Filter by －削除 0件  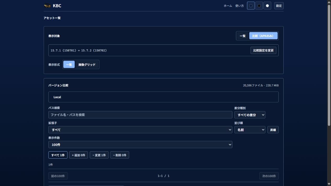(x=120, y=155)
